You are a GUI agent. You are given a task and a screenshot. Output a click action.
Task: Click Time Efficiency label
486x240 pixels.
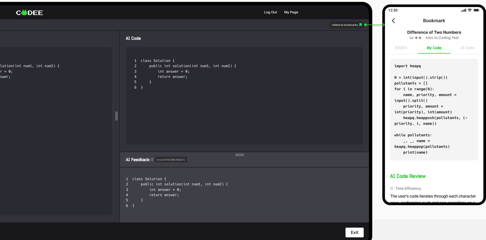click(408, 188)
